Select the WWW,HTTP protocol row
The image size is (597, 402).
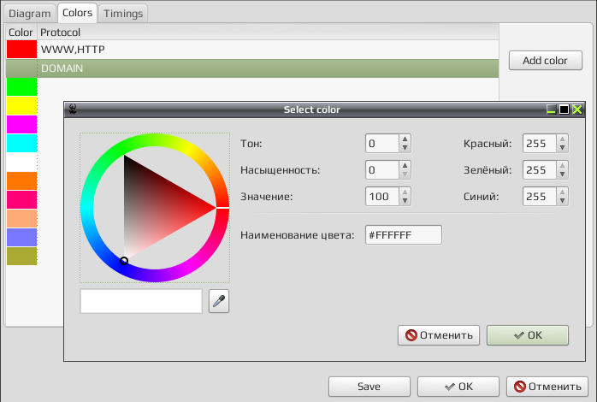point(252,50)
